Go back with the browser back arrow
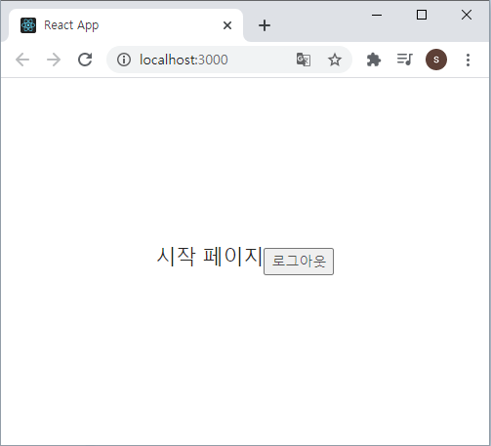Viewport: 491px width, 446px height. pyautogui.click(x=22, y=60)
